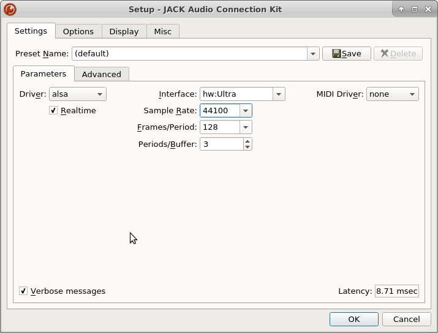
Task: Toggle the Realtime checkbox
Action: 53,110
